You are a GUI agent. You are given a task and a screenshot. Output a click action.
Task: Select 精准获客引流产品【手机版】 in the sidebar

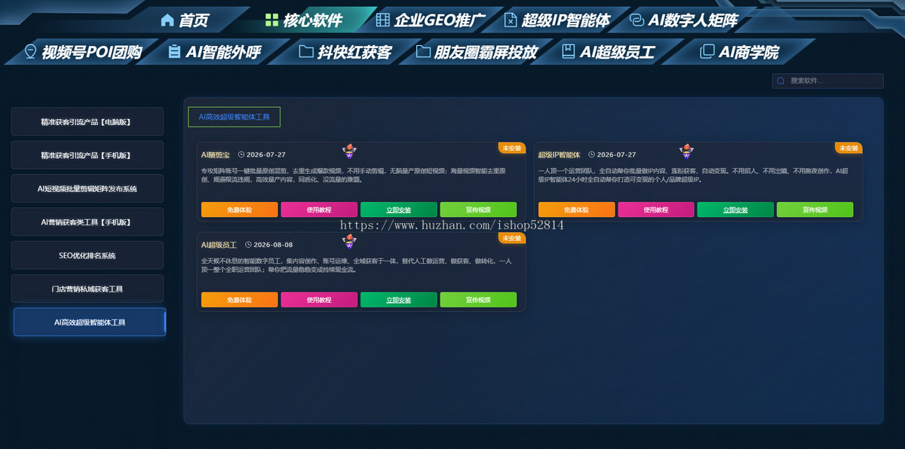87,155
